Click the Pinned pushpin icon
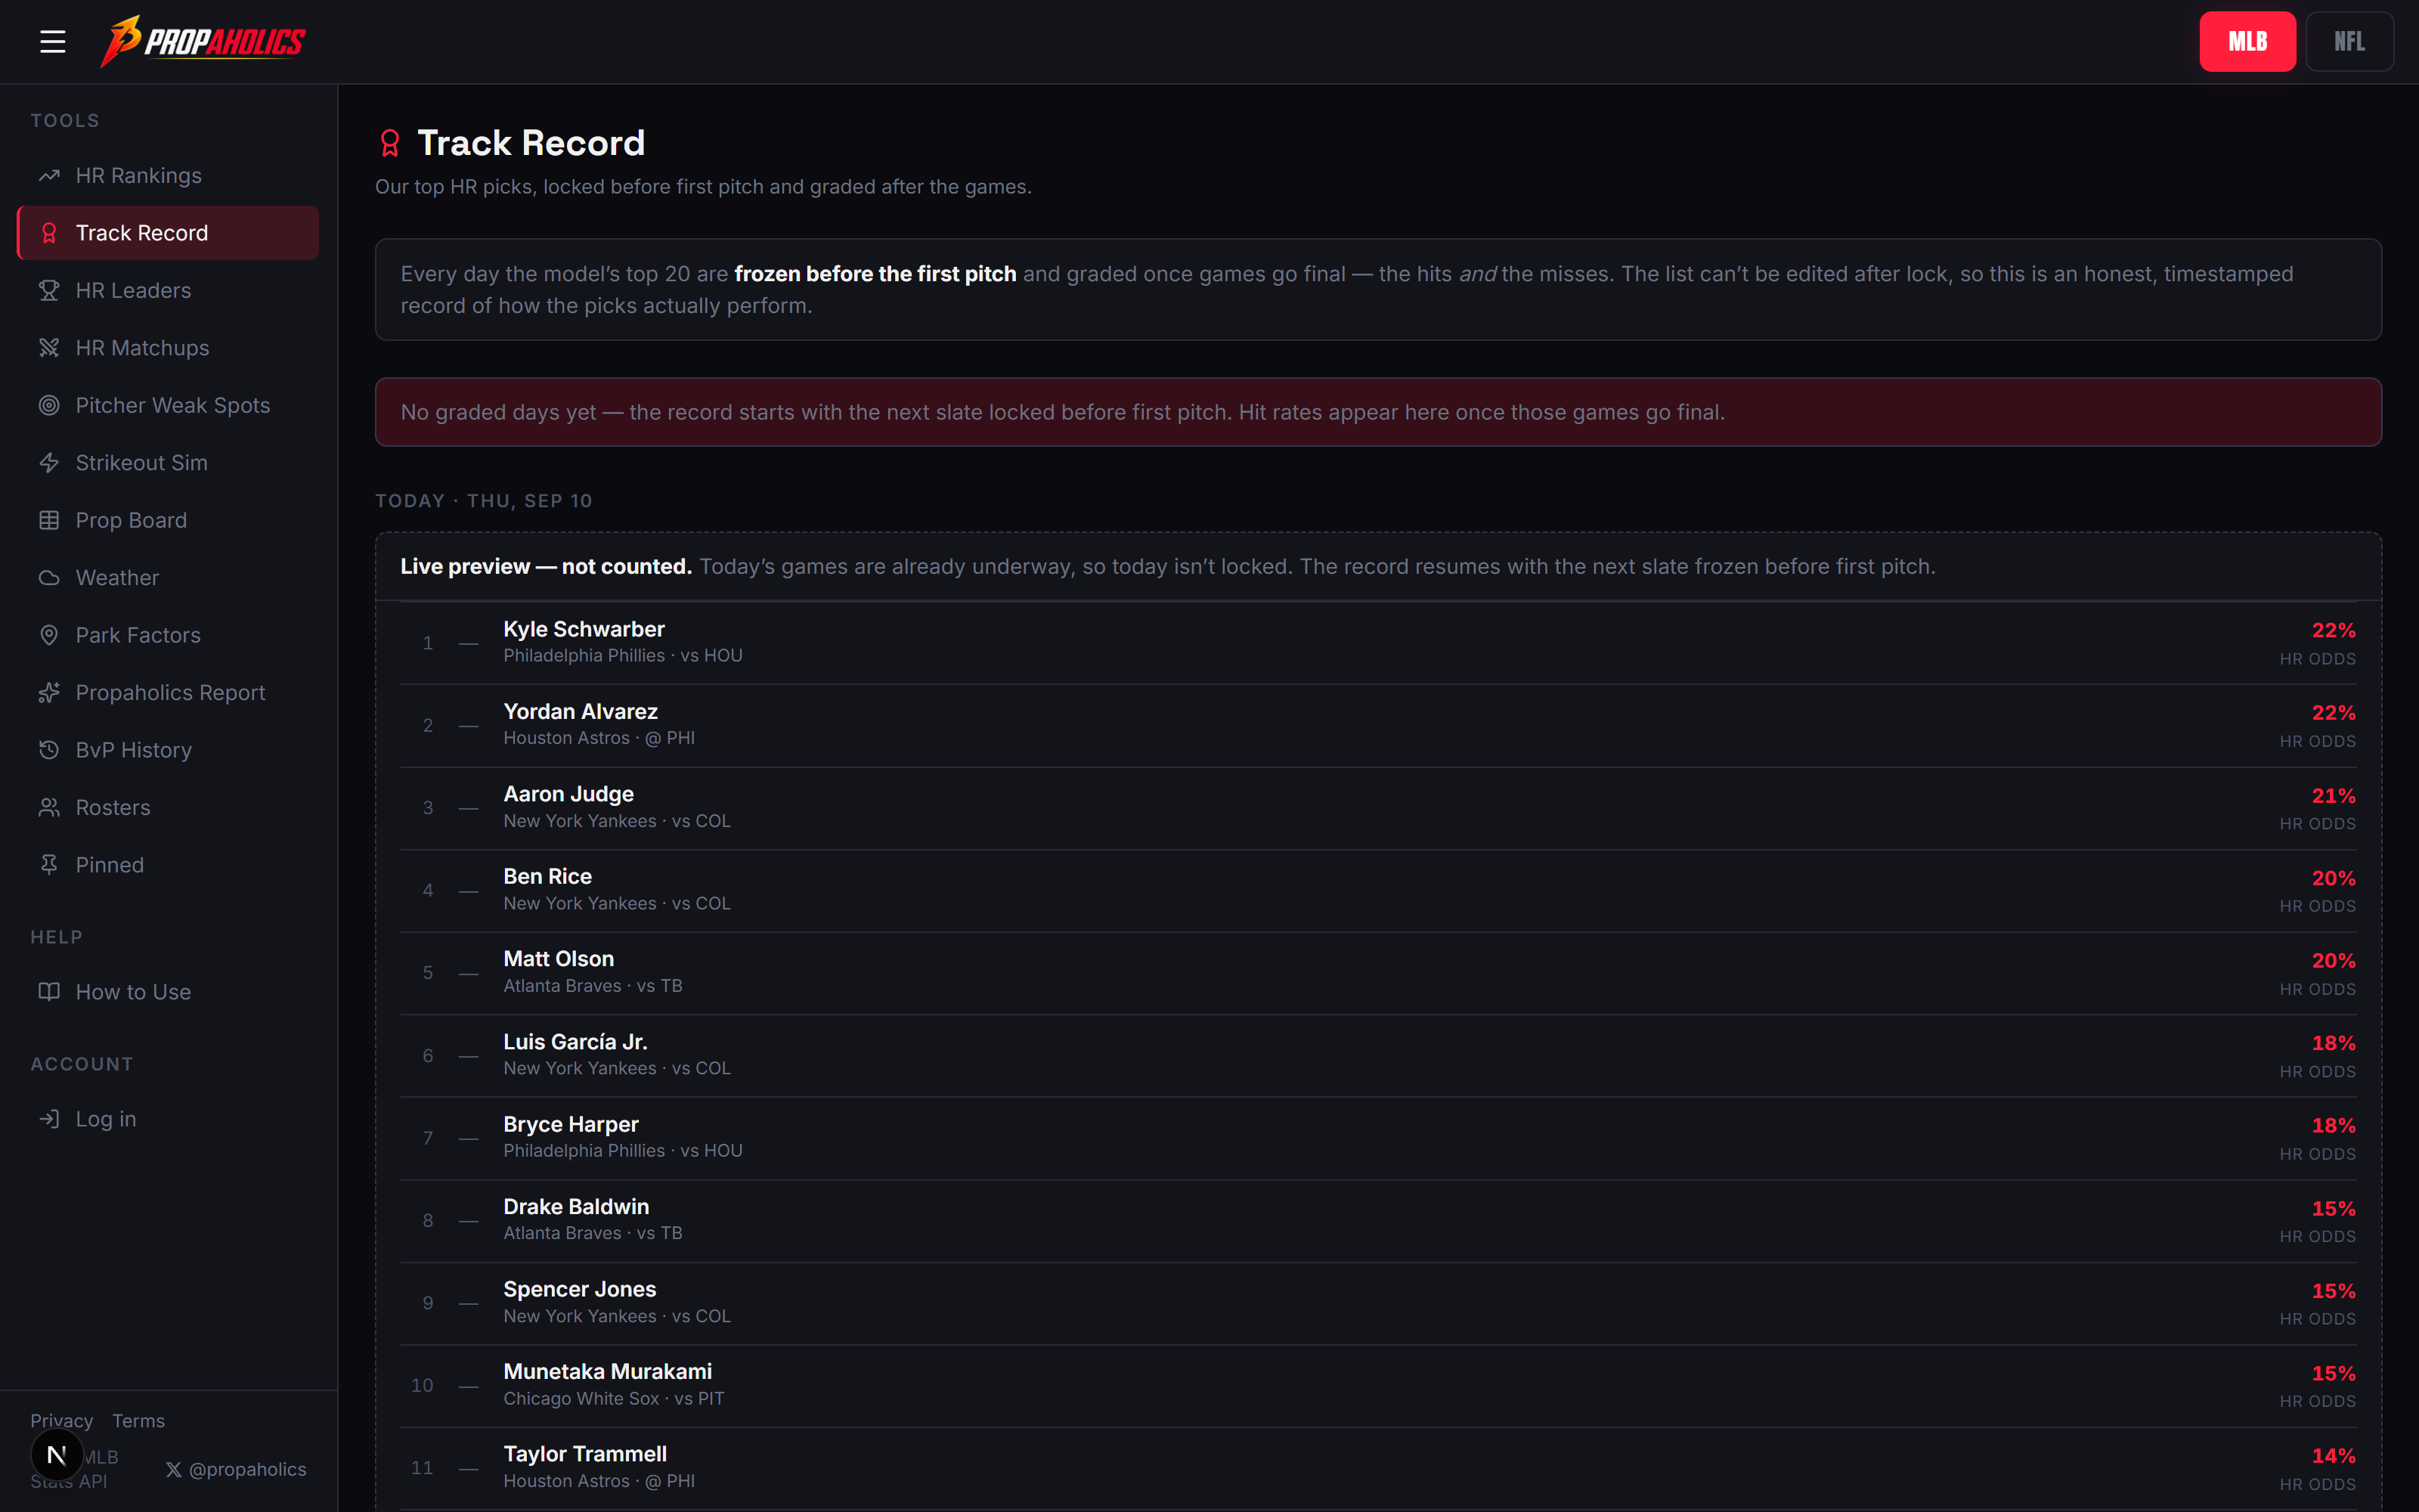Image resolution: width=2419 pixels, height=1512 pixels. pos(49,865)
